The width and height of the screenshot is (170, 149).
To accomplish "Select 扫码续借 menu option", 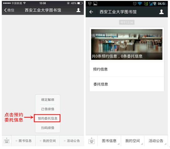I will coord(48,128).
